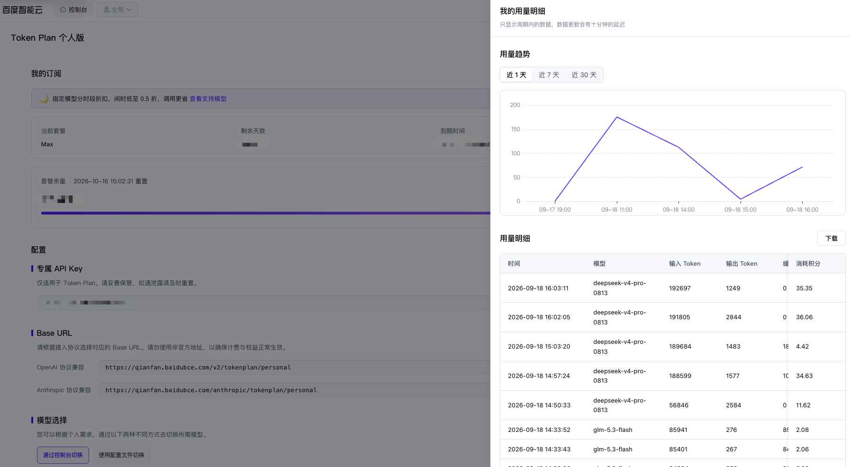Click the timestamp 2026-09-18 14:57:24

(x=539, y=376)
